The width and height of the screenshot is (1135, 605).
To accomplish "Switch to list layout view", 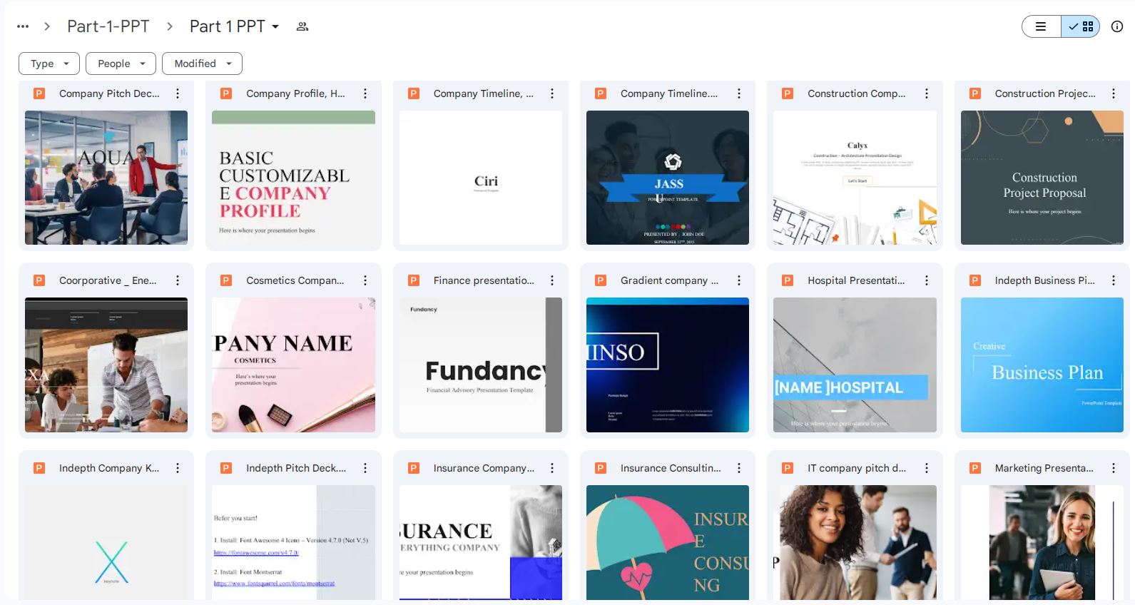I will (x=1041, y=26).
